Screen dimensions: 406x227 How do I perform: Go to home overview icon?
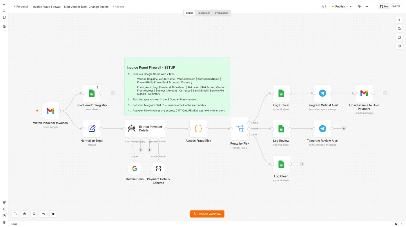tap(4, 26)
